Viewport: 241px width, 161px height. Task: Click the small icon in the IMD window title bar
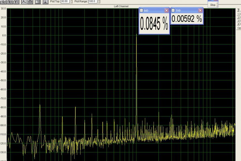click(142, 10)
